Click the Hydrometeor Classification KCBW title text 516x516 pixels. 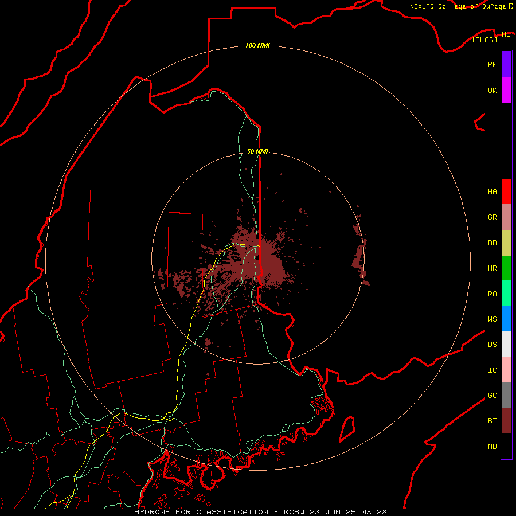coord(260,512)
